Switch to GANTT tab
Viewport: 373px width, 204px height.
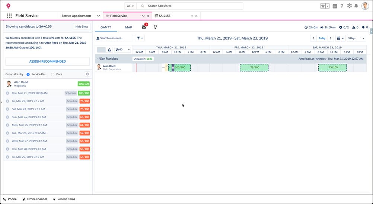106,27
